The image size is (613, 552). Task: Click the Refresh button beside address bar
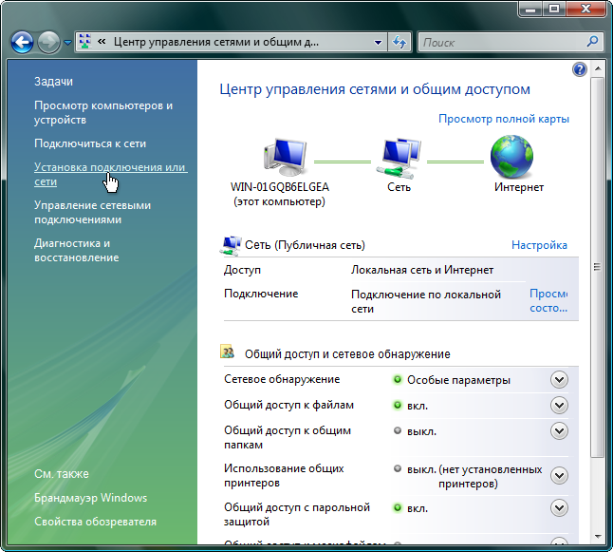tap(399, 43)
